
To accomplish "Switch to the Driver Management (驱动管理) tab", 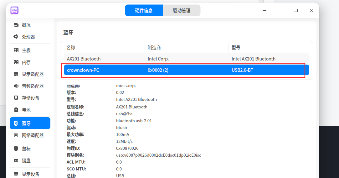I will [182, 10].
